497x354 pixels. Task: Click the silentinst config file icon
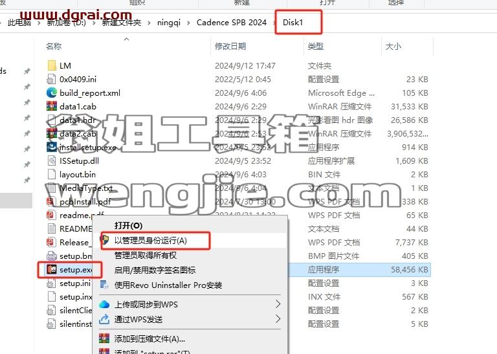click(51, 324)
